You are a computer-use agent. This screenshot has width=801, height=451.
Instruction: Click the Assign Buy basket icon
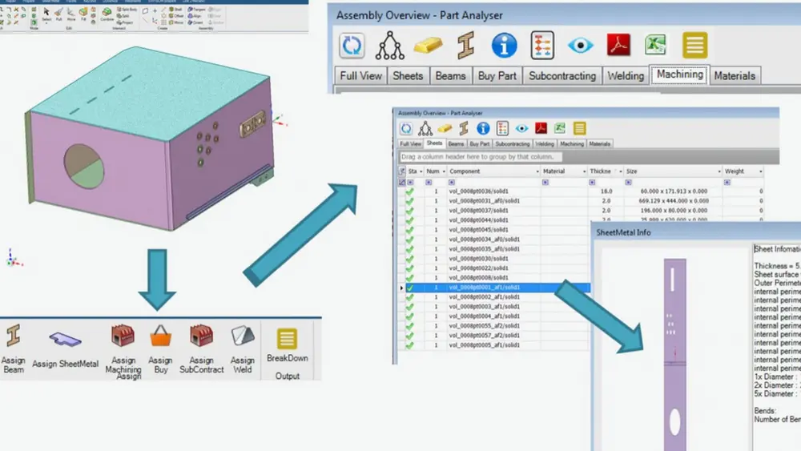160,337
